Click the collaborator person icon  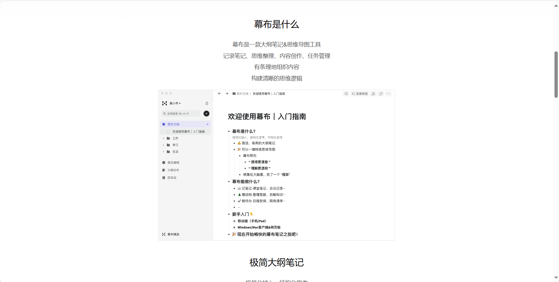373,94
